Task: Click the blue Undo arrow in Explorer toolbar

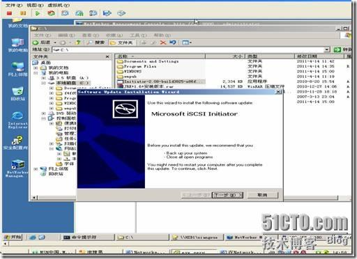Action: click(x=173, y=42)
